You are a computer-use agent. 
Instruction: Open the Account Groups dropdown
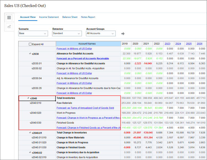point(100,34)
